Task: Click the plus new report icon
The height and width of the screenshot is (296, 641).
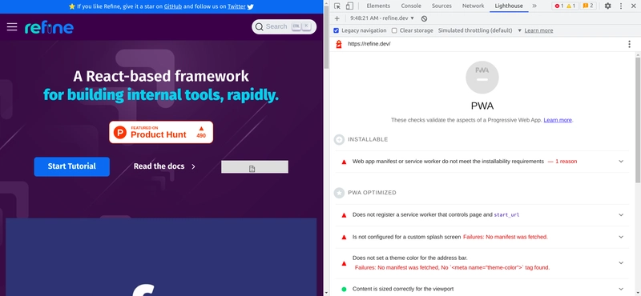Action: click(337, 18)
